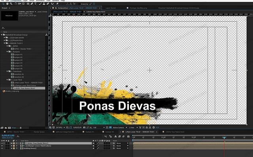
Task: Hide layer 1 Write Your Name Here
Action: 2,143
